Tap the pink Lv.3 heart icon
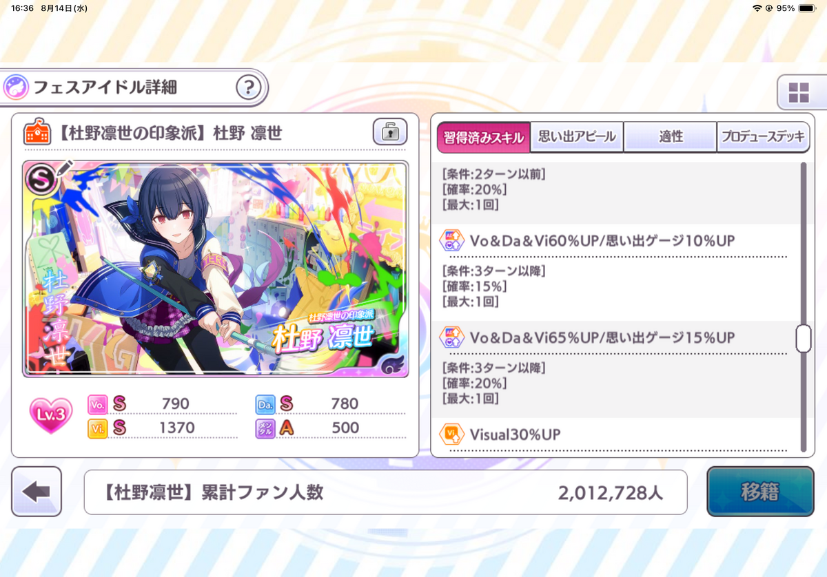Image resolution: width=827 pixels, height=577 pixels. (51, 416)
